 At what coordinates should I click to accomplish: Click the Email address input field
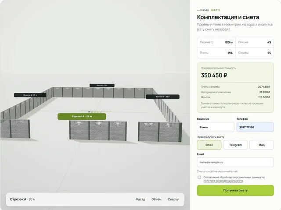coord(235,162)
